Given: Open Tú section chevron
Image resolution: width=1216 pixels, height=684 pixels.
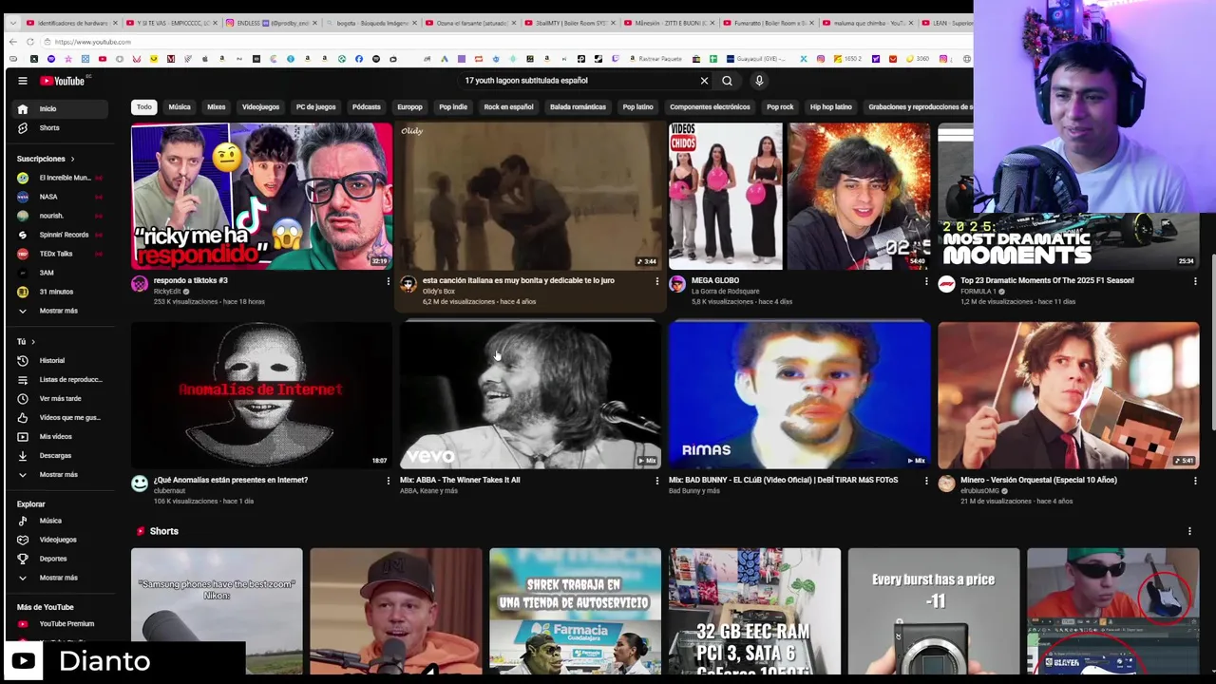Looking at the screenshot, I should 33,342.
